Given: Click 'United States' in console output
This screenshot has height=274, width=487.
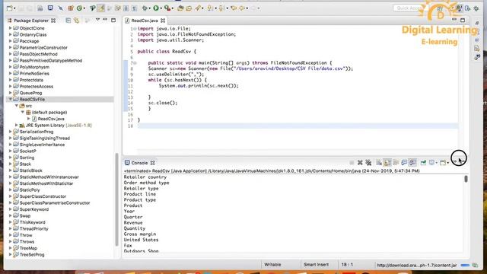Looking at the screenshot, I should coord(141,240).
